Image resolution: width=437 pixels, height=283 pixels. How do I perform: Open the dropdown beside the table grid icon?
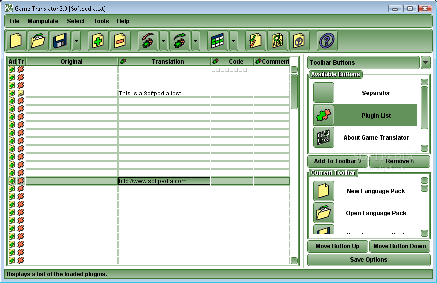[x=234, y=41]
